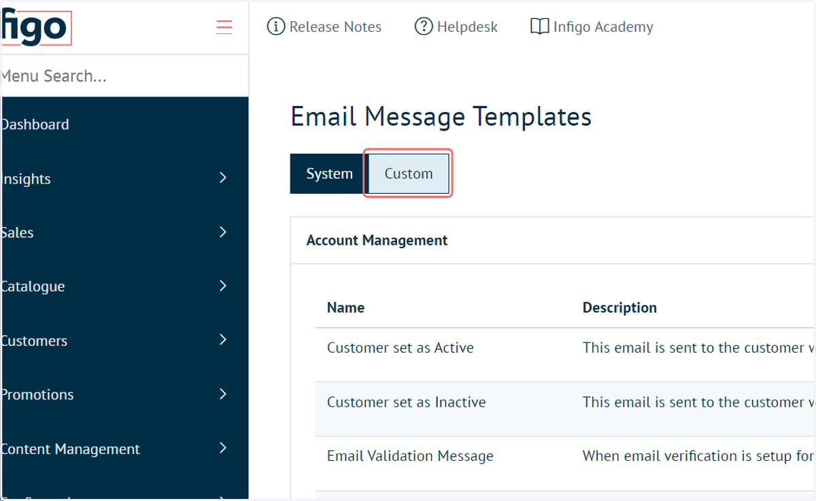This screenshot has height=501, width=816.
Task: Focus the Menu Search field
Action: tap(124, 75)
